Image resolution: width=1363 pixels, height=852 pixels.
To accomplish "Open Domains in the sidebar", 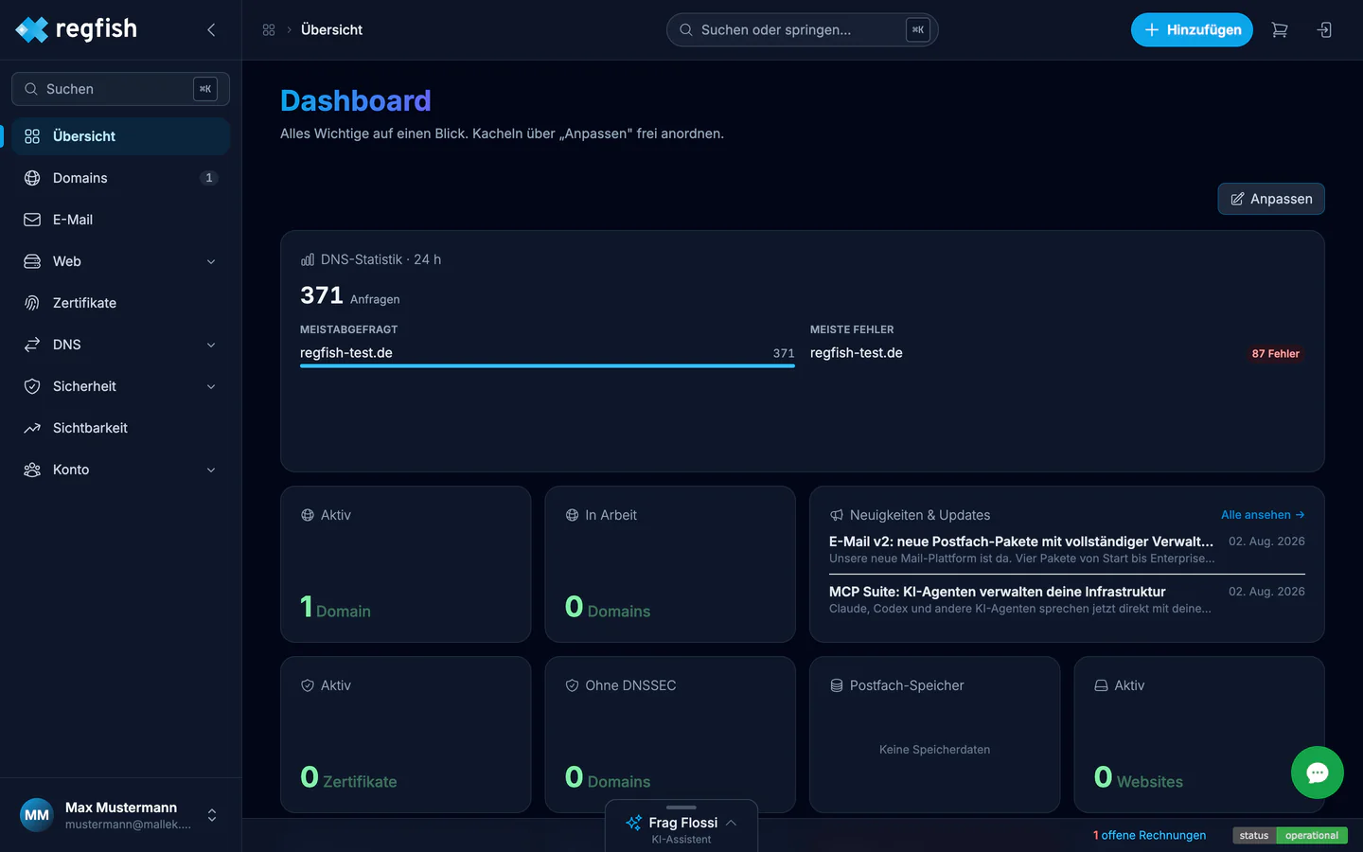I will point(121,178).
